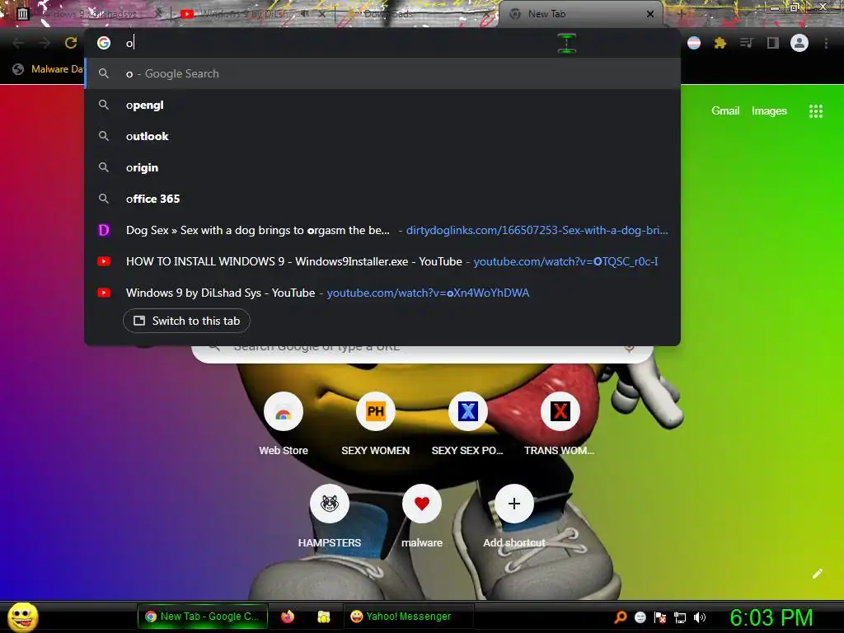Click Switch to this tab button
This screenshot has height=633, width=844.
coord(186,321)
